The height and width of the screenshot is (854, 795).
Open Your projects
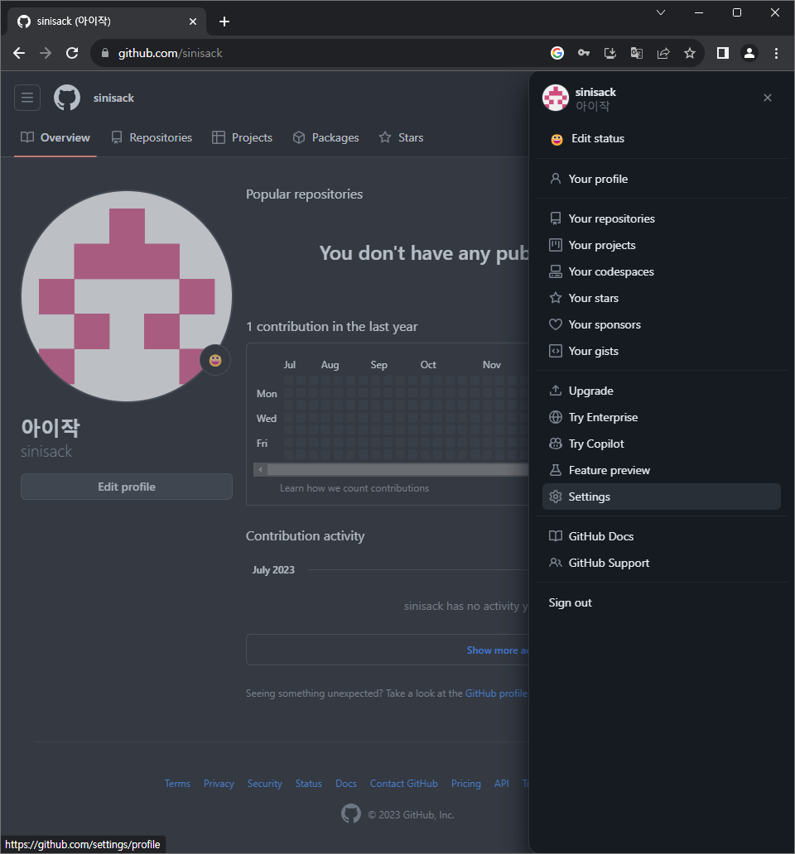click(662, 246)
